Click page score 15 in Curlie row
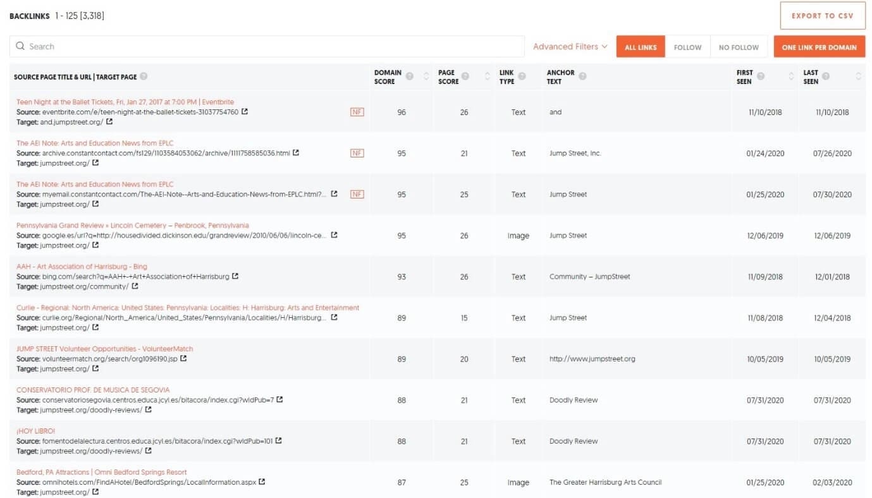The height and width of the screenshot is (498, 872). [464, 317]
